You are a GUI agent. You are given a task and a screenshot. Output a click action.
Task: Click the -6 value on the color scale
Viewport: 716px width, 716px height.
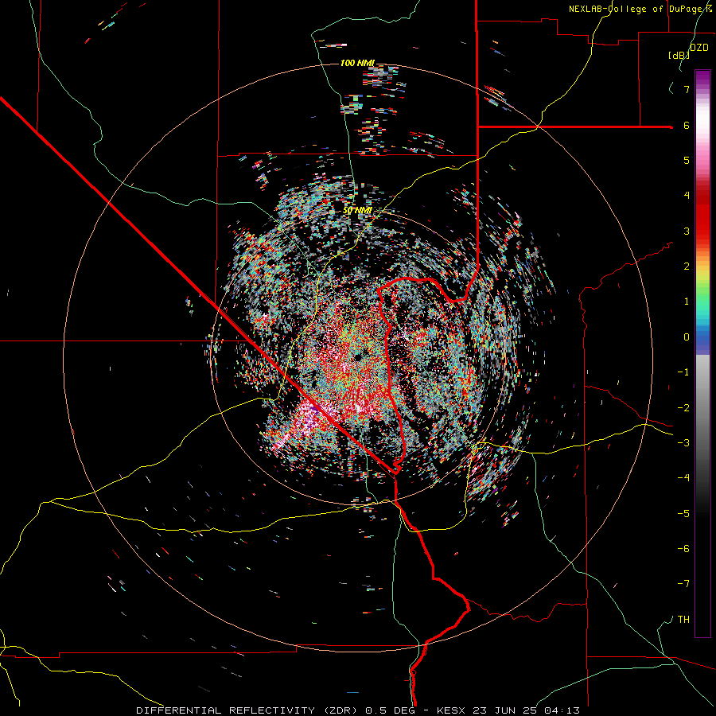pyautogui.click(x=683, y=549)
